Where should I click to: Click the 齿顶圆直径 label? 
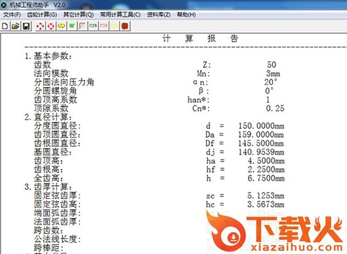[x=58, y=134]
